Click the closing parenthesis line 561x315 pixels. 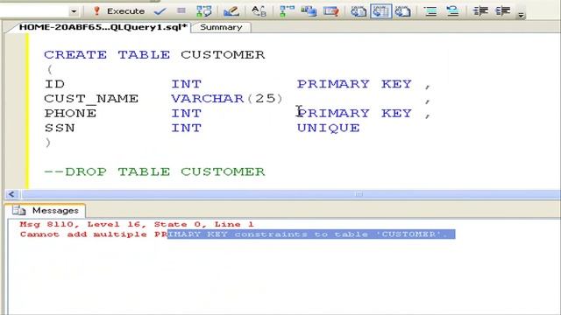tap(48, 143)
